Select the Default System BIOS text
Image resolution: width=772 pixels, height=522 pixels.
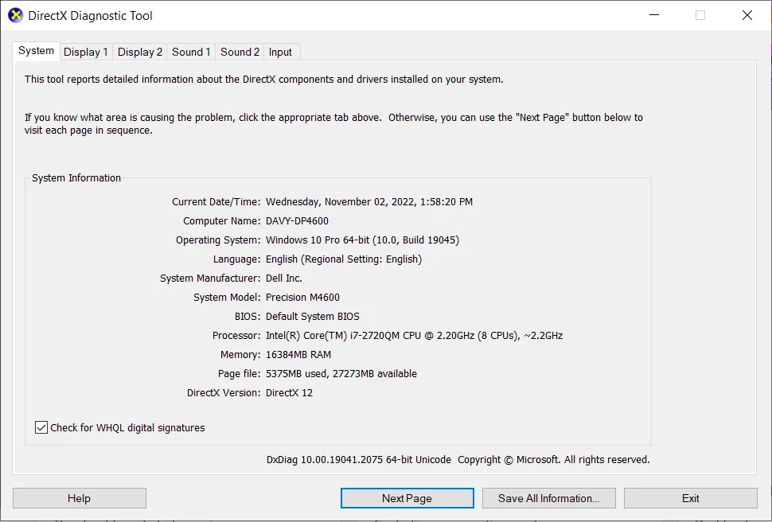click(313, 317)
